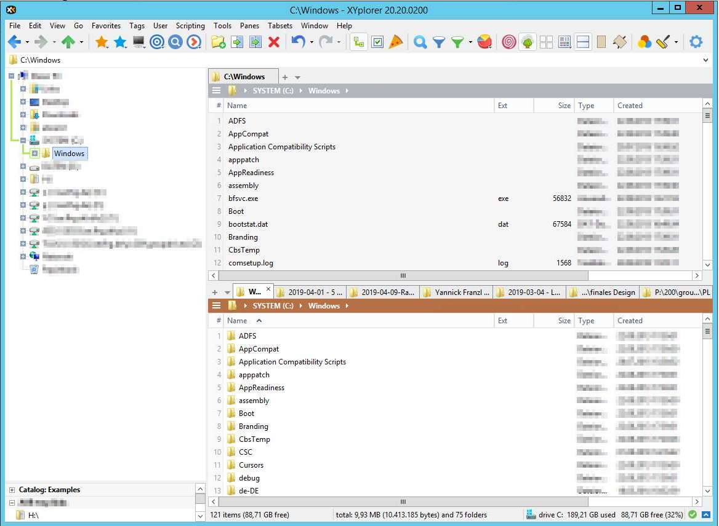The image size is (719, 526).
Task: Activate the dual pane horizontal split icon
Action: coord(582,42)
